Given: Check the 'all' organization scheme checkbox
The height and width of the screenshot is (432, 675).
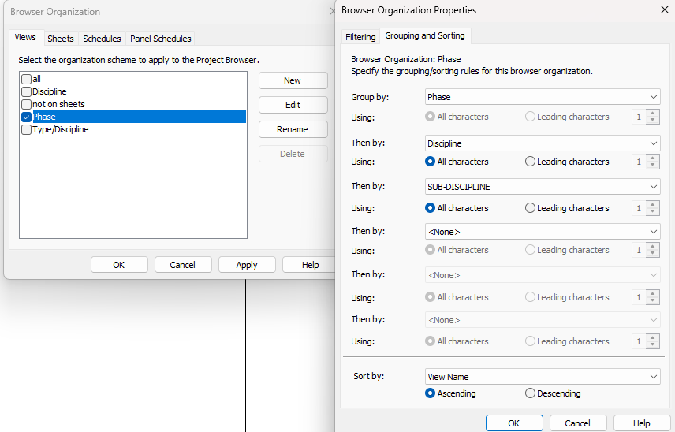Looking at the screenshot, I should coord(26,79).
